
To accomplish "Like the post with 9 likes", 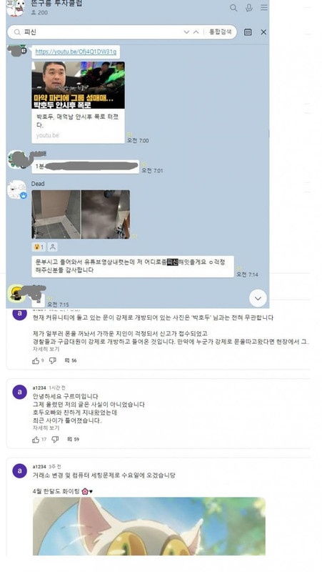I will [x=36, y=361].
